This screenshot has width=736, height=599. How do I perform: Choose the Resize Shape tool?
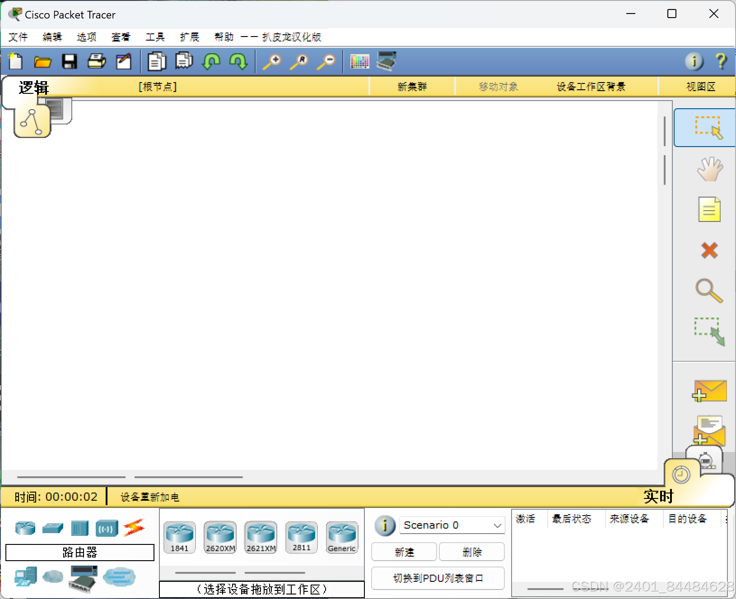(x=709, y=332)
